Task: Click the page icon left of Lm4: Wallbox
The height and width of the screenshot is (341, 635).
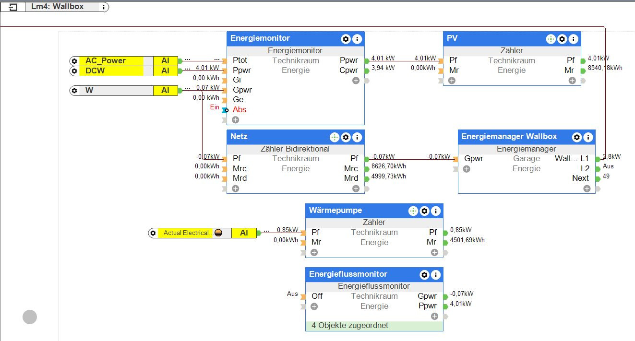Action: point(12,7)
